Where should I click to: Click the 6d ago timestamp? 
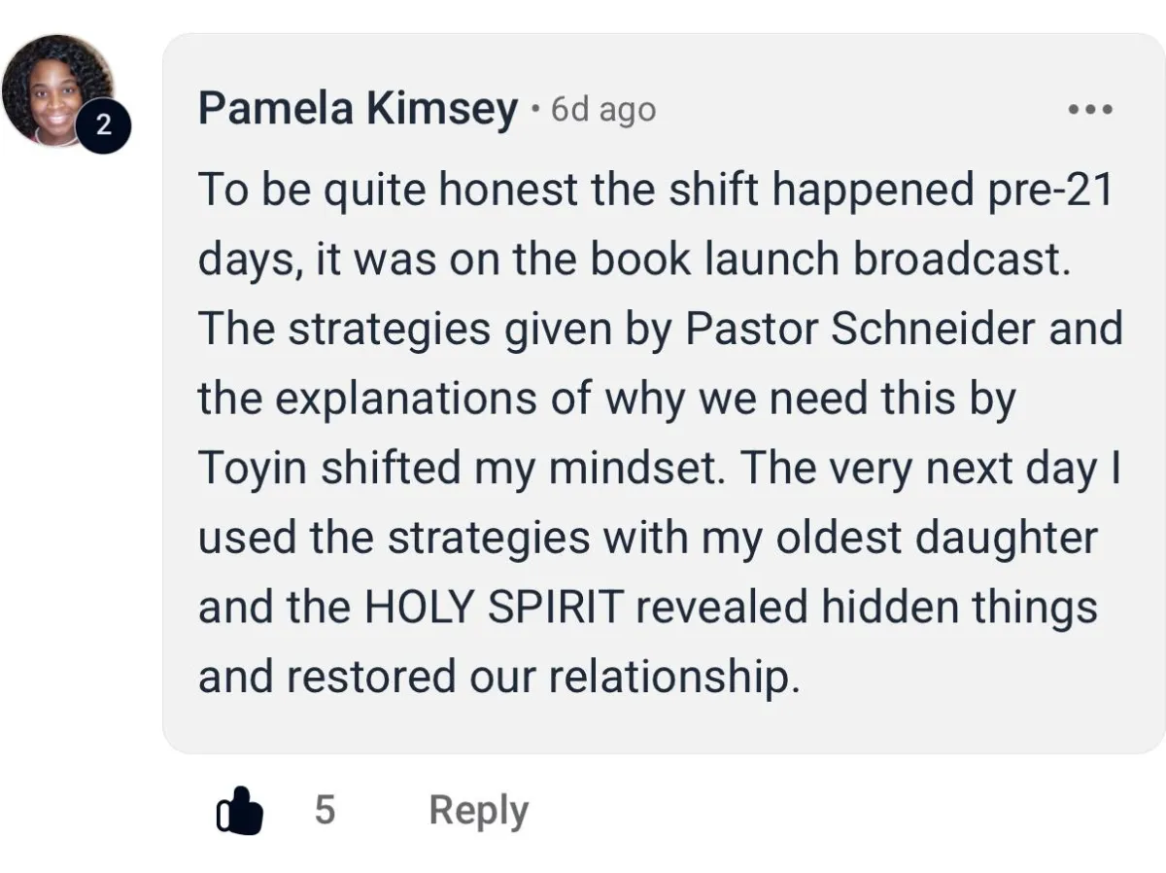click(602, 110)
